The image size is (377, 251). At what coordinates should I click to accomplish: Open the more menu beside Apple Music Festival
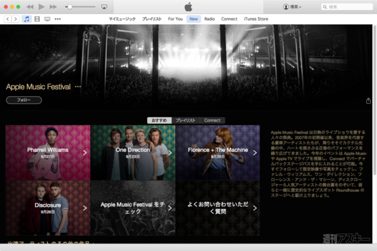78,87
